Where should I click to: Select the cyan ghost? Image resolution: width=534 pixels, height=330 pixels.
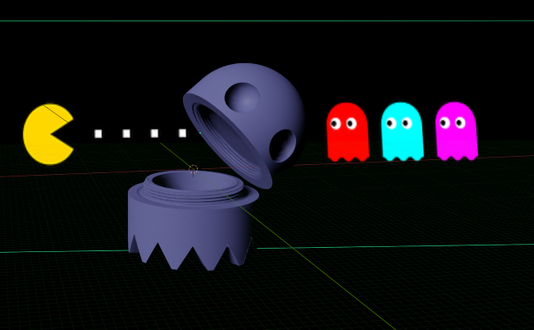coord(402,131)
